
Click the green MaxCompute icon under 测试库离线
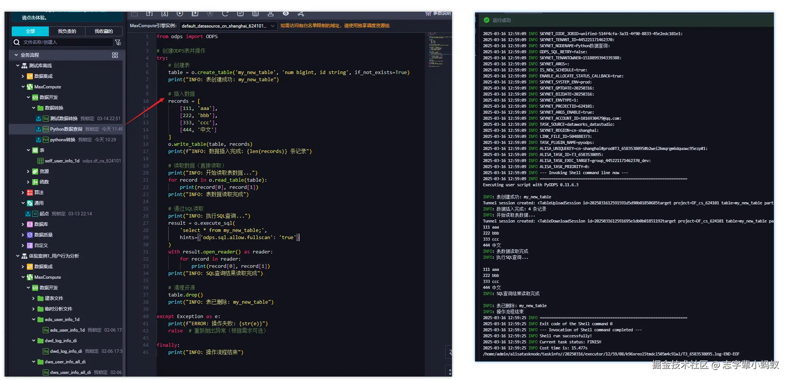point(30,87)
